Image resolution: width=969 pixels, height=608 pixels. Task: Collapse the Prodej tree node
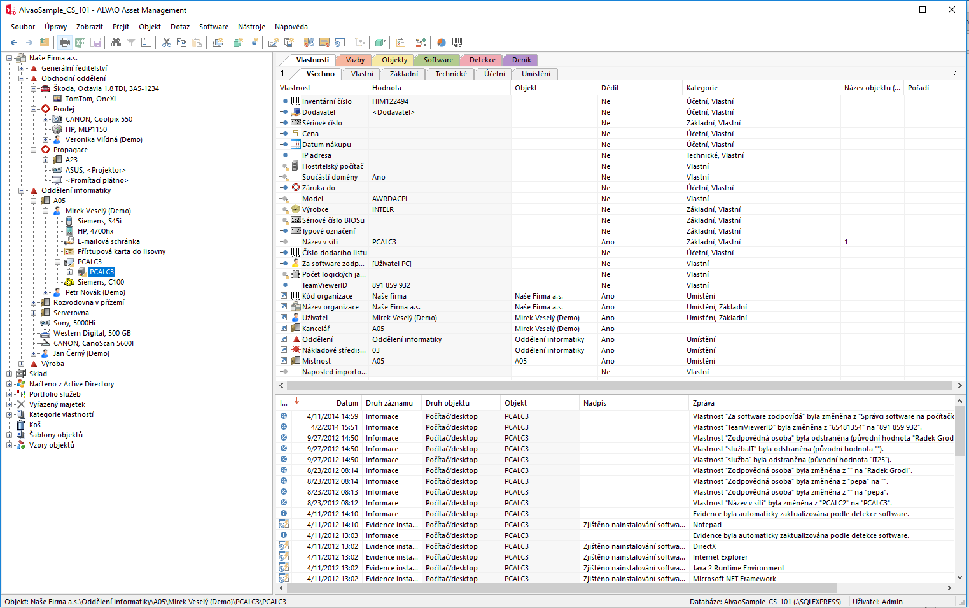pos(34,109)
